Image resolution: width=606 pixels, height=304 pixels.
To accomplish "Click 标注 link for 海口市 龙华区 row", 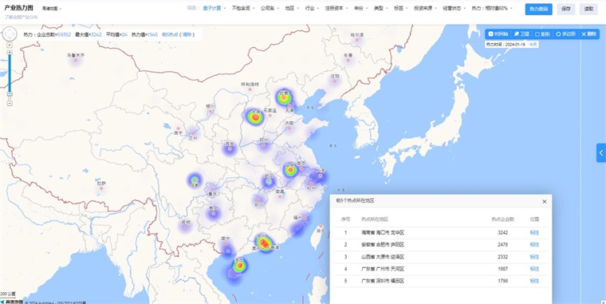I will point(534,232).
